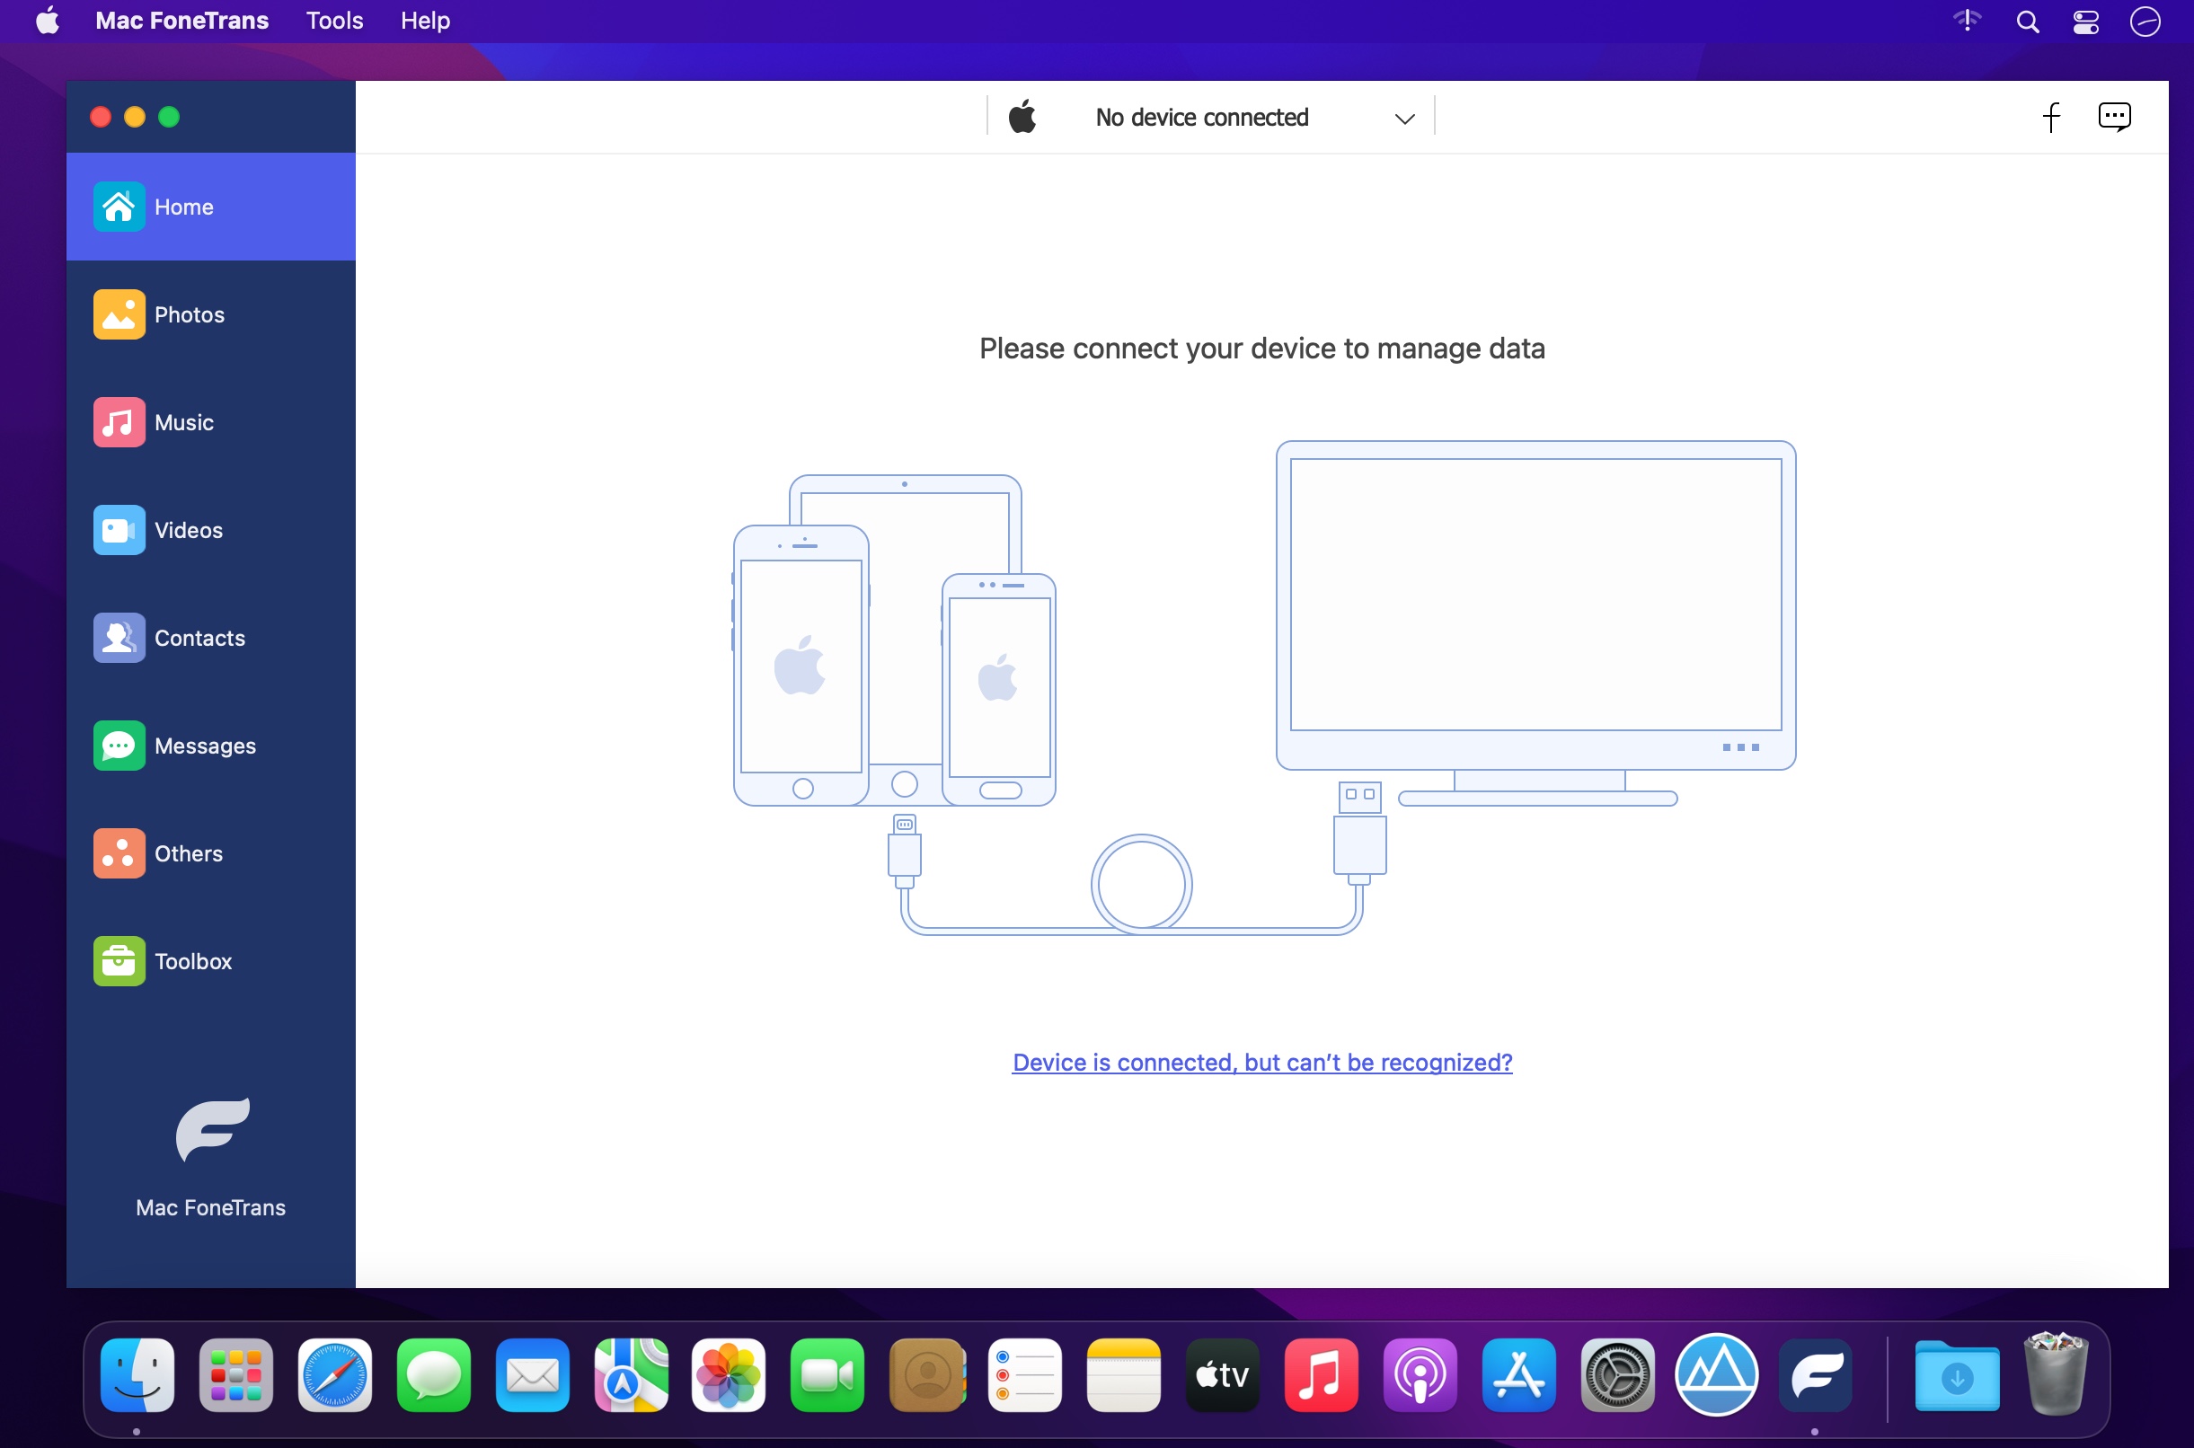Select Messages in the sidebar
Image resolution: width=2194 pixels, height=1448 pixels.
[210, 746]
